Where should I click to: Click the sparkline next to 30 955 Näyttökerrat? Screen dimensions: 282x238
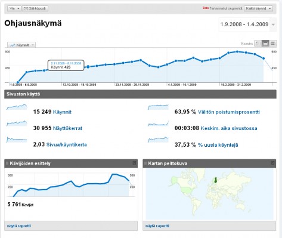coord(17,123)
